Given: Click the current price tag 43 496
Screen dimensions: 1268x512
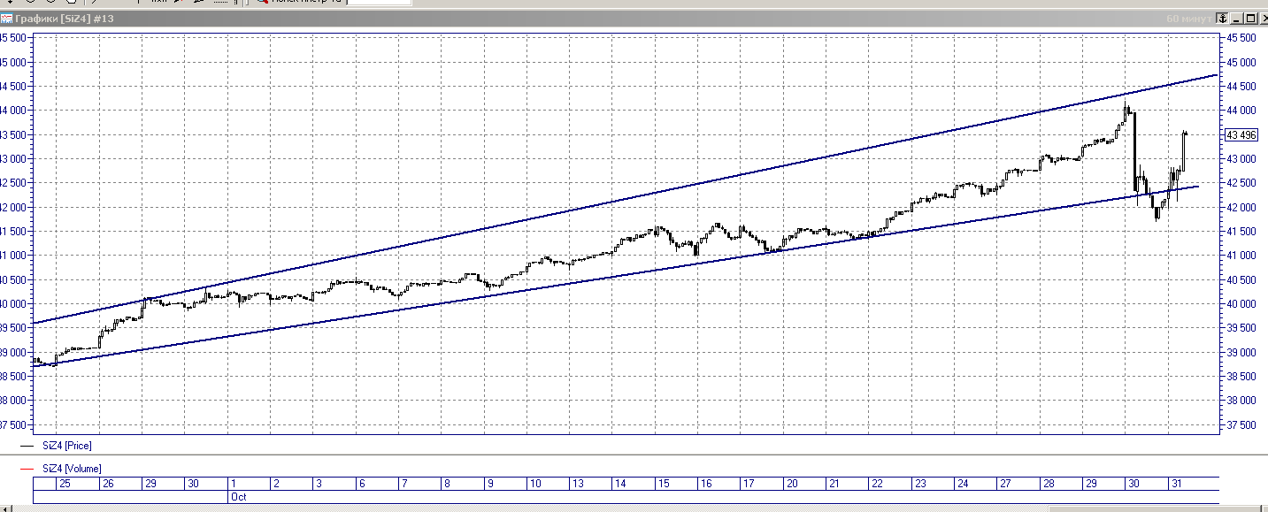Looking at the screenshot, I should click(x=1241, y=135).
